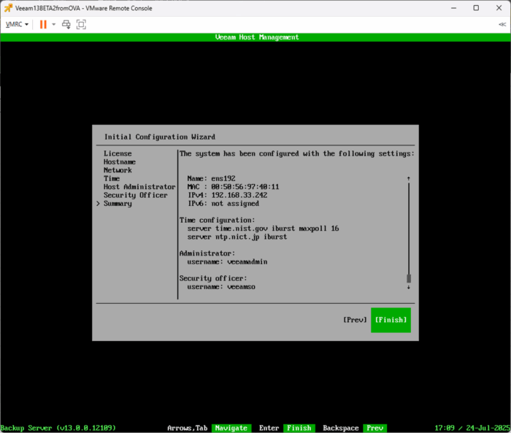The width and height of the screenshot is (511, 433).
Task: Click the MAC address line
Action: pyautogui.click(x=234, y=187)
